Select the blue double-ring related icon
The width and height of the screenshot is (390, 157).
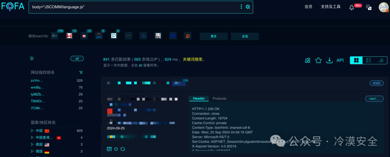(173, 36)
